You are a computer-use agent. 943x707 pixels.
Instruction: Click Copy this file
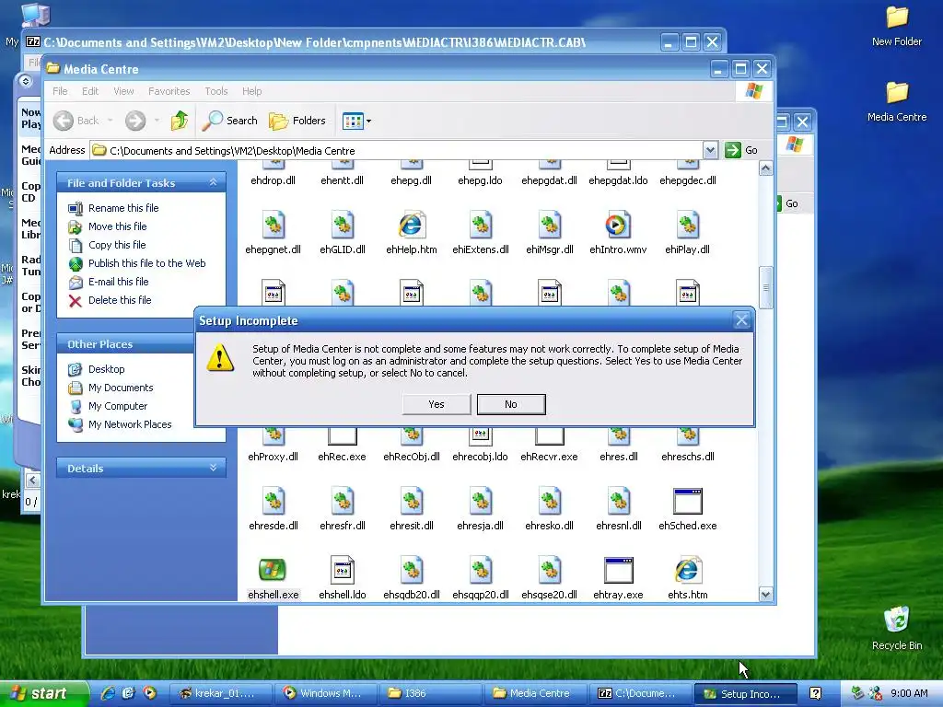click(117, 245)
